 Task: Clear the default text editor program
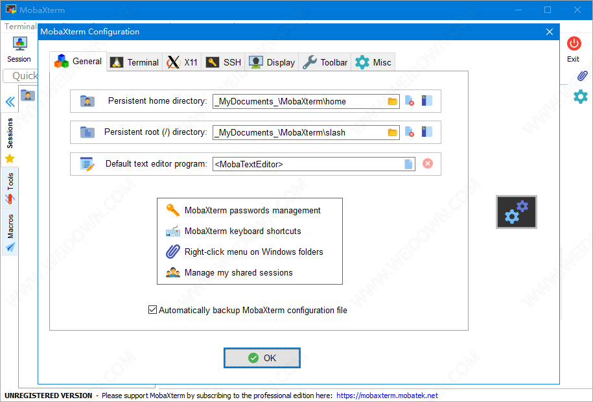click(428, 164)
